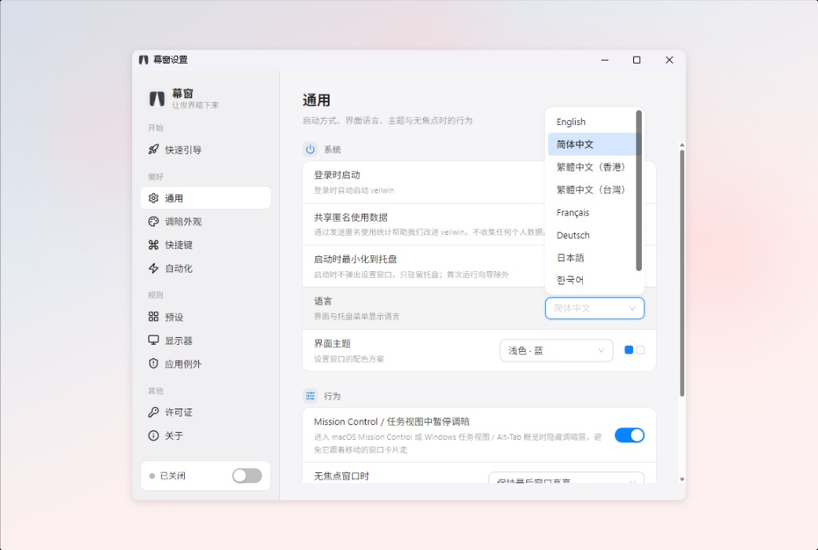Collapse the 语言 combo box
The width and height of the screenshot is (818, 550).
coord(595,308)
